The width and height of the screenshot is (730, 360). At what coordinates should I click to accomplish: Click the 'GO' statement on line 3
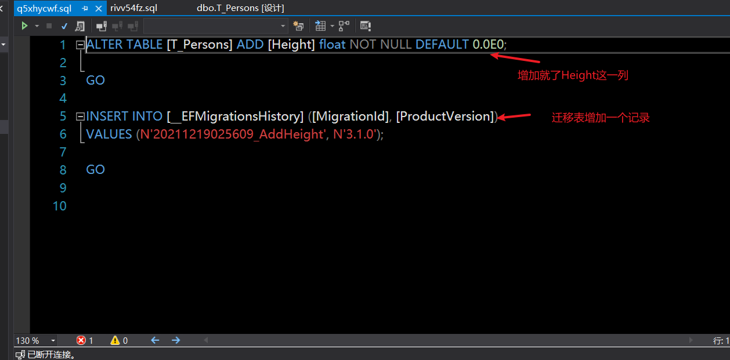click(96, 81)
